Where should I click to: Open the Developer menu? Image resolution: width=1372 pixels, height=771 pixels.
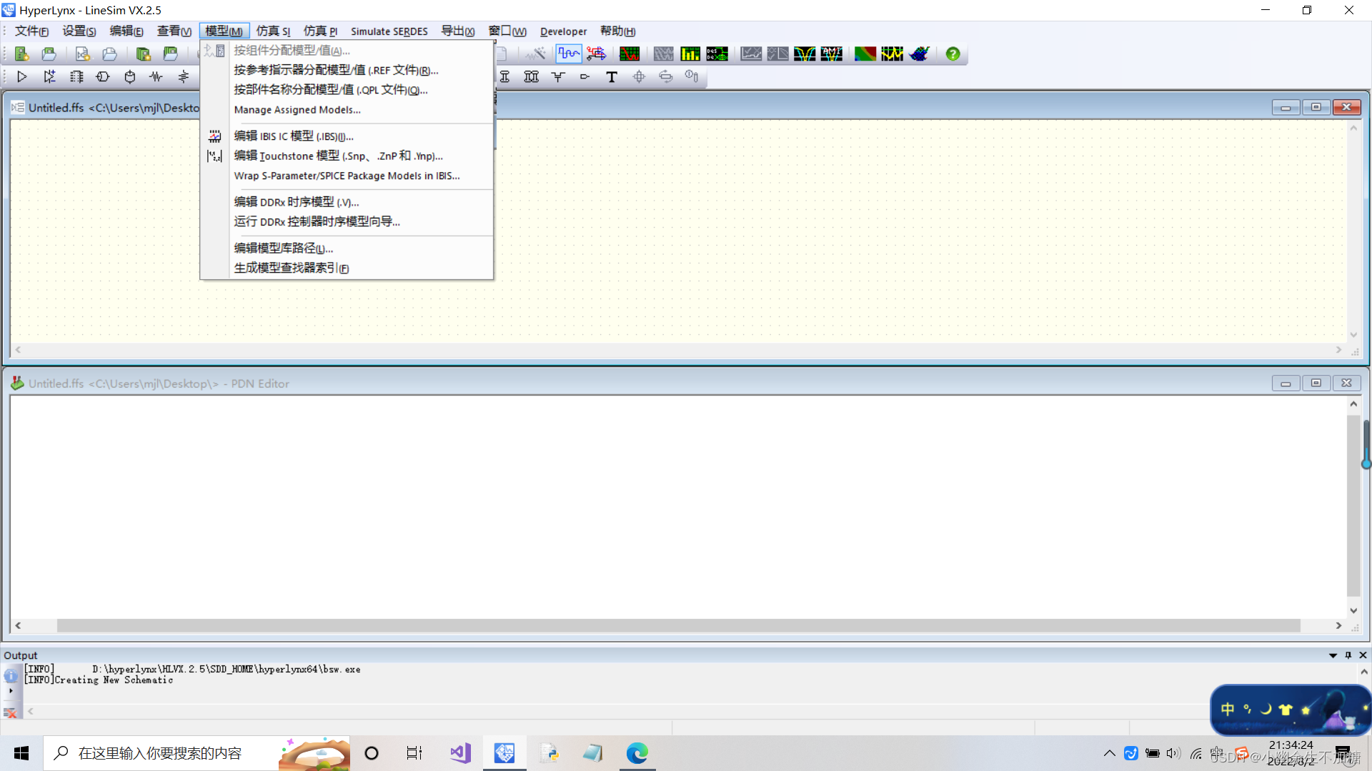point(563,31)
